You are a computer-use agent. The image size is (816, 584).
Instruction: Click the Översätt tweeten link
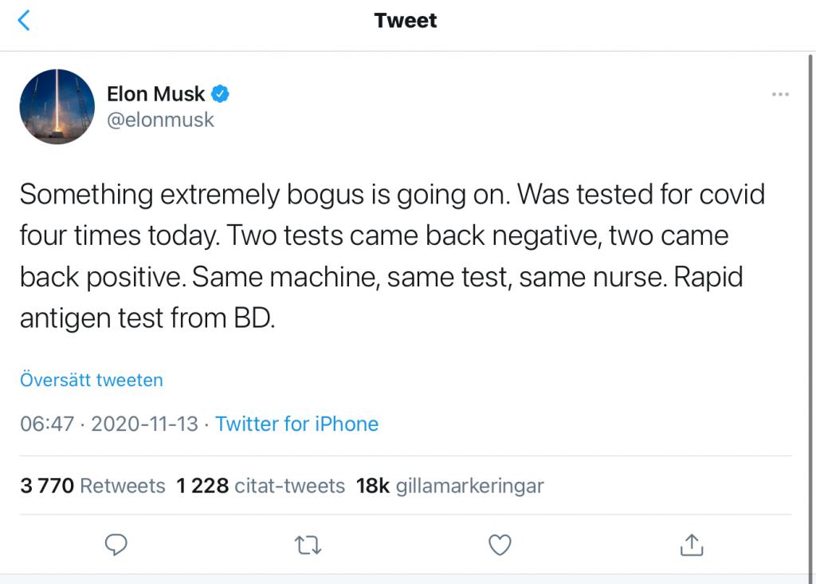(x=91, y=380)
